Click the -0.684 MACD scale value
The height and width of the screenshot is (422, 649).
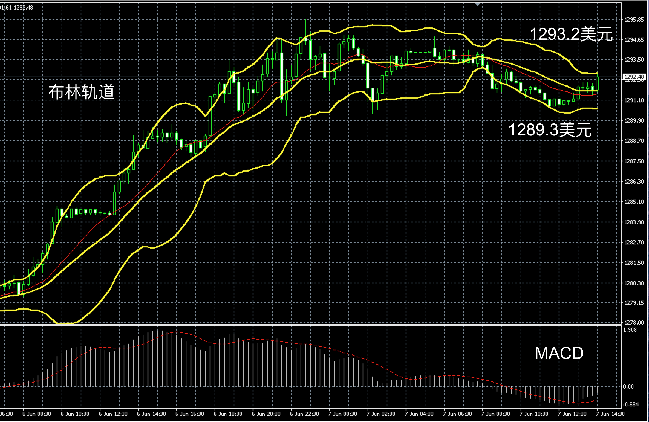631,404
